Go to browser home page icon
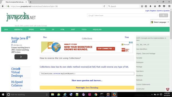172x97 pixels. (x=155, y=6)
